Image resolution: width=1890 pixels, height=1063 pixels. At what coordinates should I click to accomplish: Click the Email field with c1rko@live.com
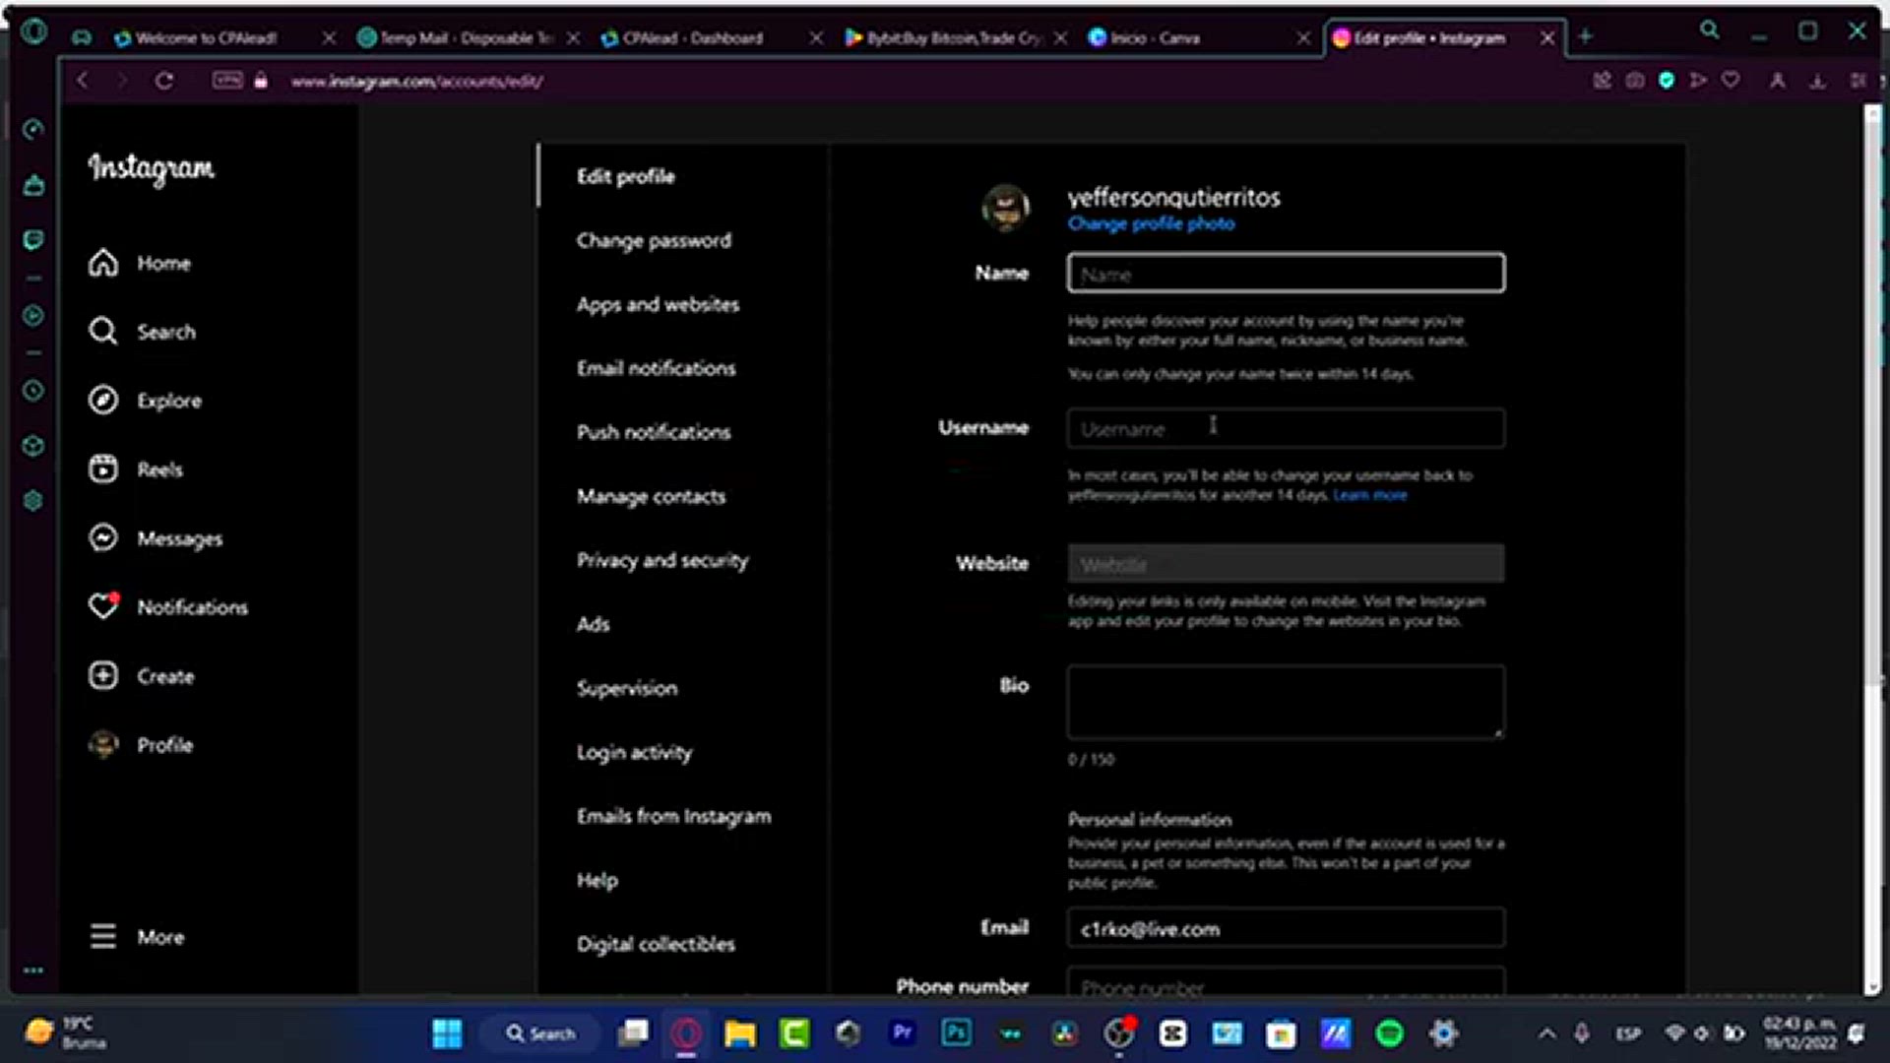pos(1286,928)
